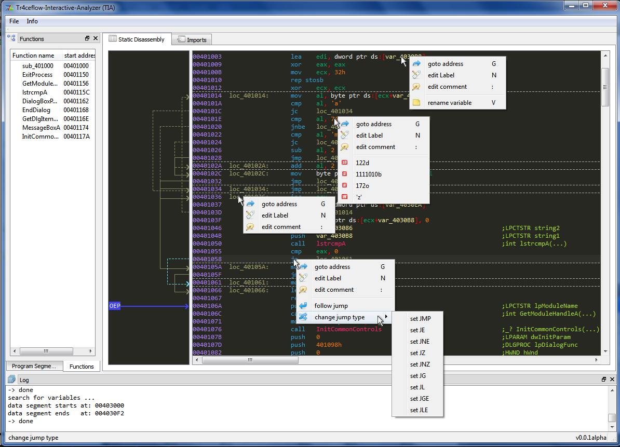Click the rename variable folder icon
The width and height of the screenshot is (620, 447).
tap(416, 102)
